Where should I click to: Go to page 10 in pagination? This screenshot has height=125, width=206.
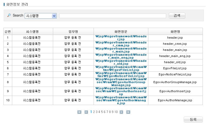tap(116, 112)
